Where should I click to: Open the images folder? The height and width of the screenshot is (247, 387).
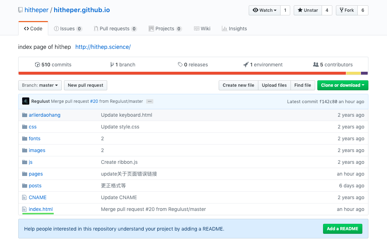(37, 150)
